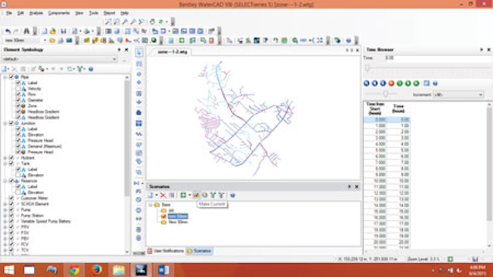
Task: Select the pointer tool in the layout toolbar
Action: tap(139, 53)
